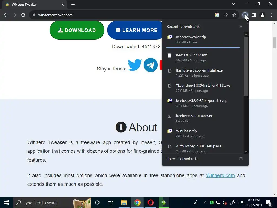Click the file icon beside new-ssf_202212.swf
The image size is (277, 208).
170,56
